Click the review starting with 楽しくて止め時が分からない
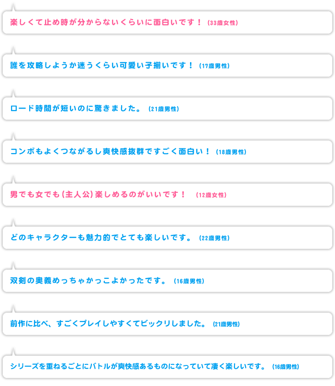Screen dimensions: 335x386 tap(106, 22)
